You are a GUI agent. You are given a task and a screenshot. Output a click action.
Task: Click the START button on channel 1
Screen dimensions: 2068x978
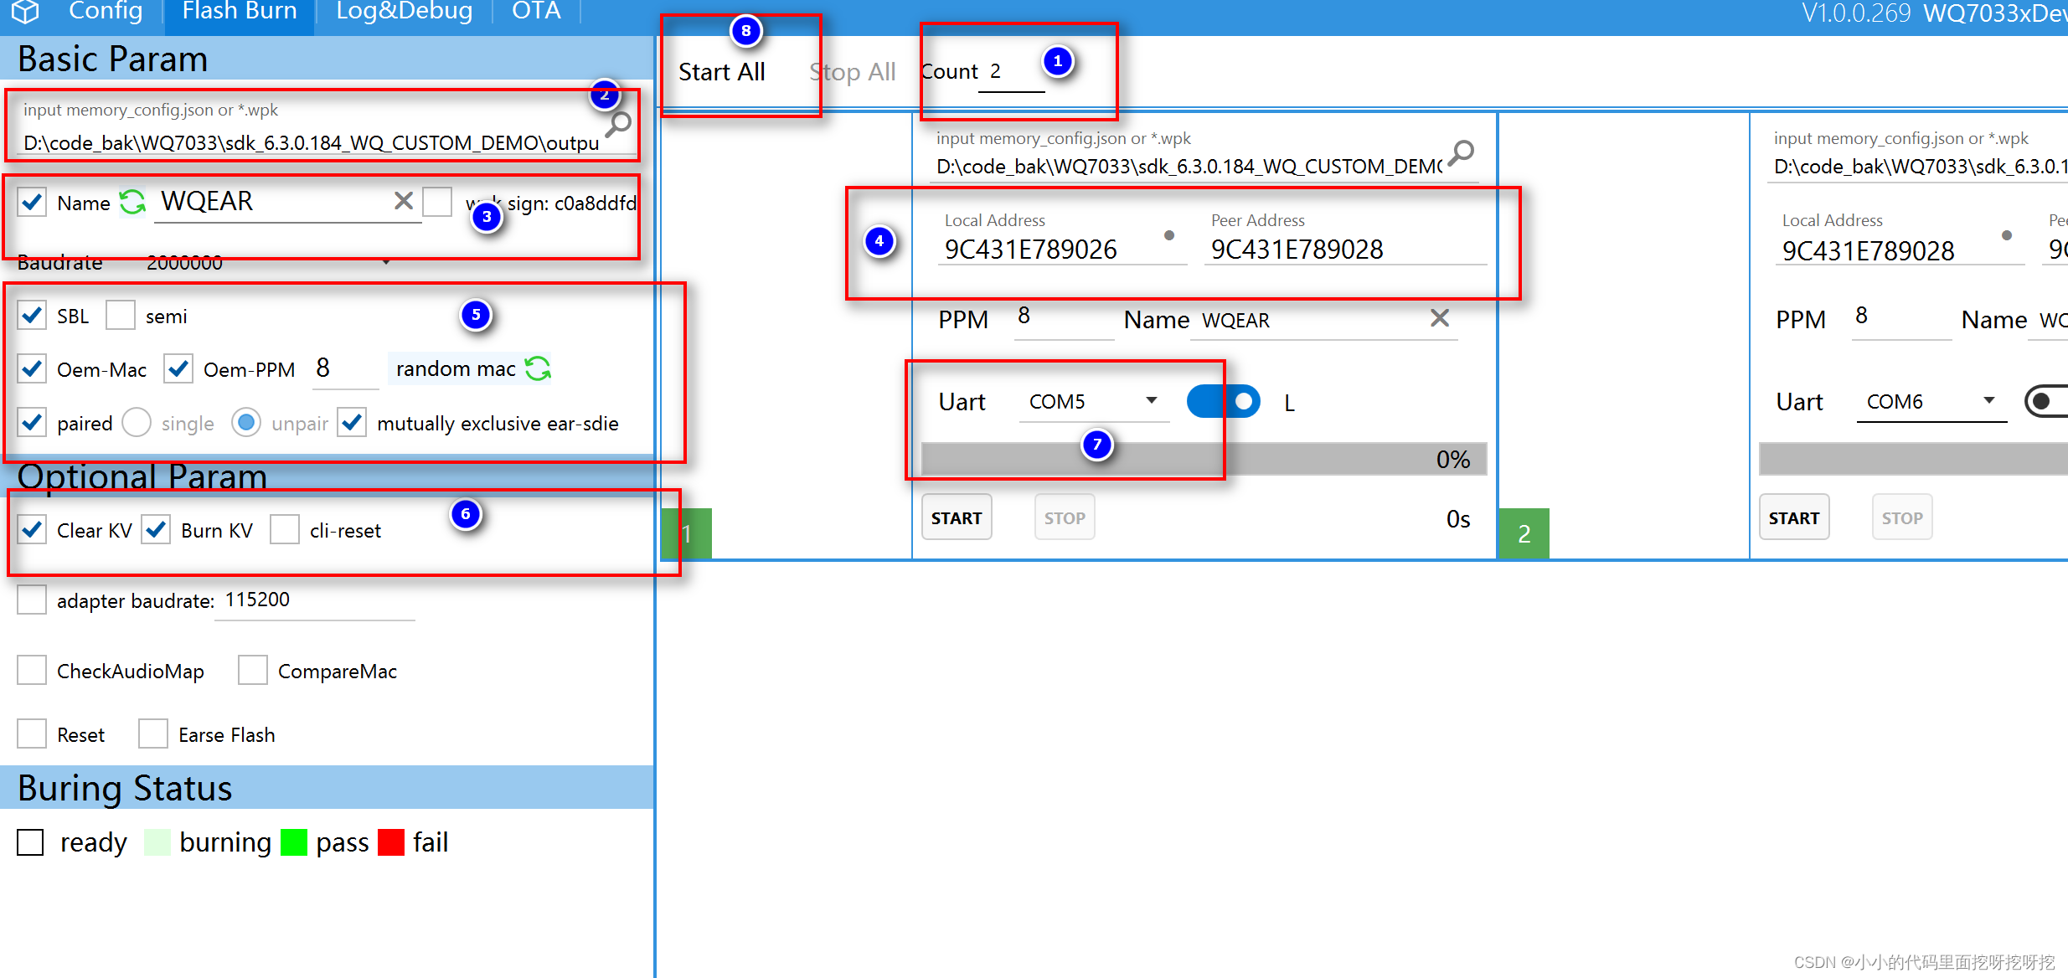[x=957, y=517]
